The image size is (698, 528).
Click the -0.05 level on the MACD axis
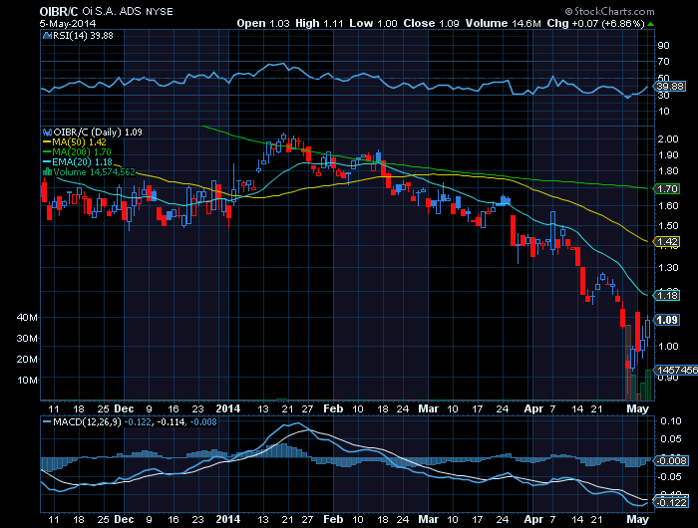669,477
